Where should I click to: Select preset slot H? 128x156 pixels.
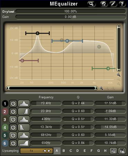[105, 151]
